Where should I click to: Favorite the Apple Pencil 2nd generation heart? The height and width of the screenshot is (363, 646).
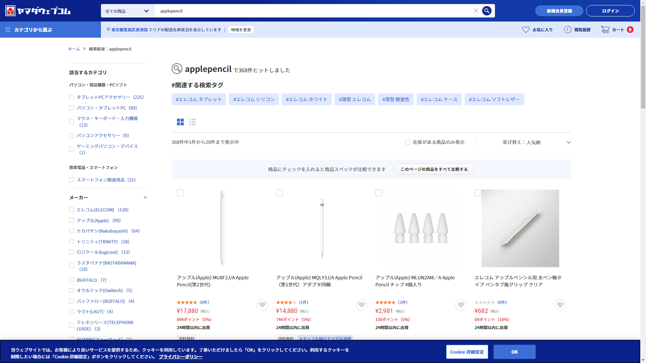coord(262,305)
